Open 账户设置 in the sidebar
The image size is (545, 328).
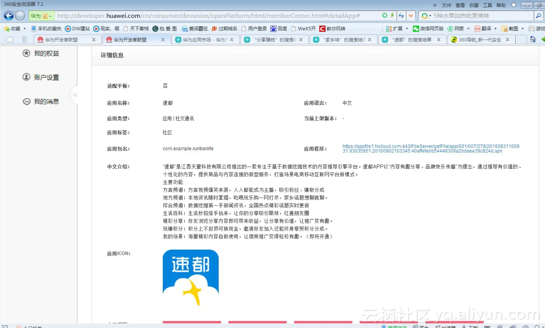tap(41, 77)
